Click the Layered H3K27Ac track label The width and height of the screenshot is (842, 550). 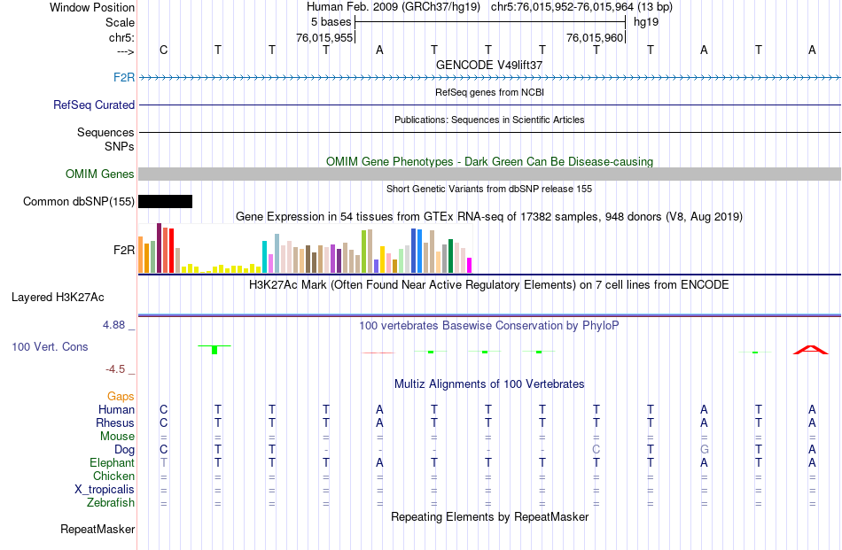(58, 298)
